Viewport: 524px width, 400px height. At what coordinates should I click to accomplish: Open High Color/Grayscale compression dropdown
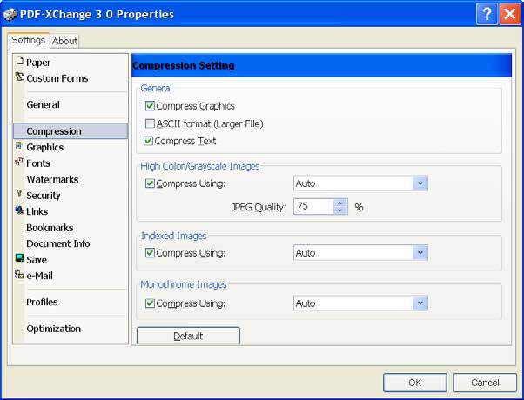coord(420,183)
